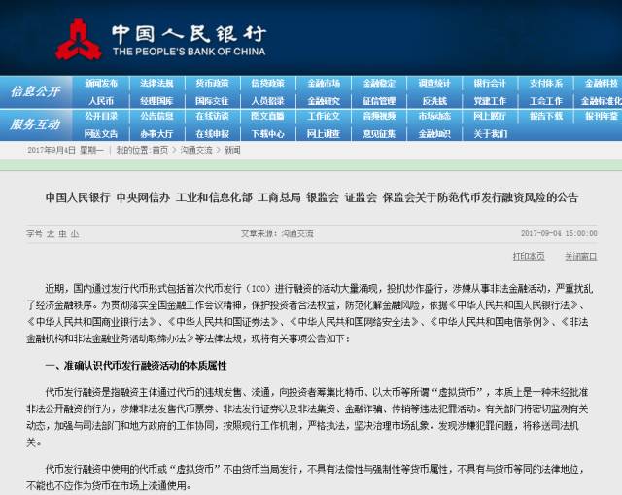Select 报告下载 in service menu
Image resolution: width=622 pixels, height=495 pixels.
coord(546,116)
